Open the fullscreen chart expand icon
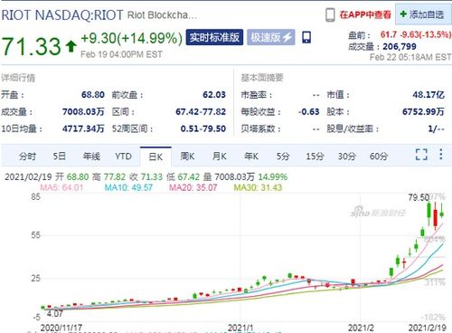The image size is (452, 333). click(x=421, y=155)
